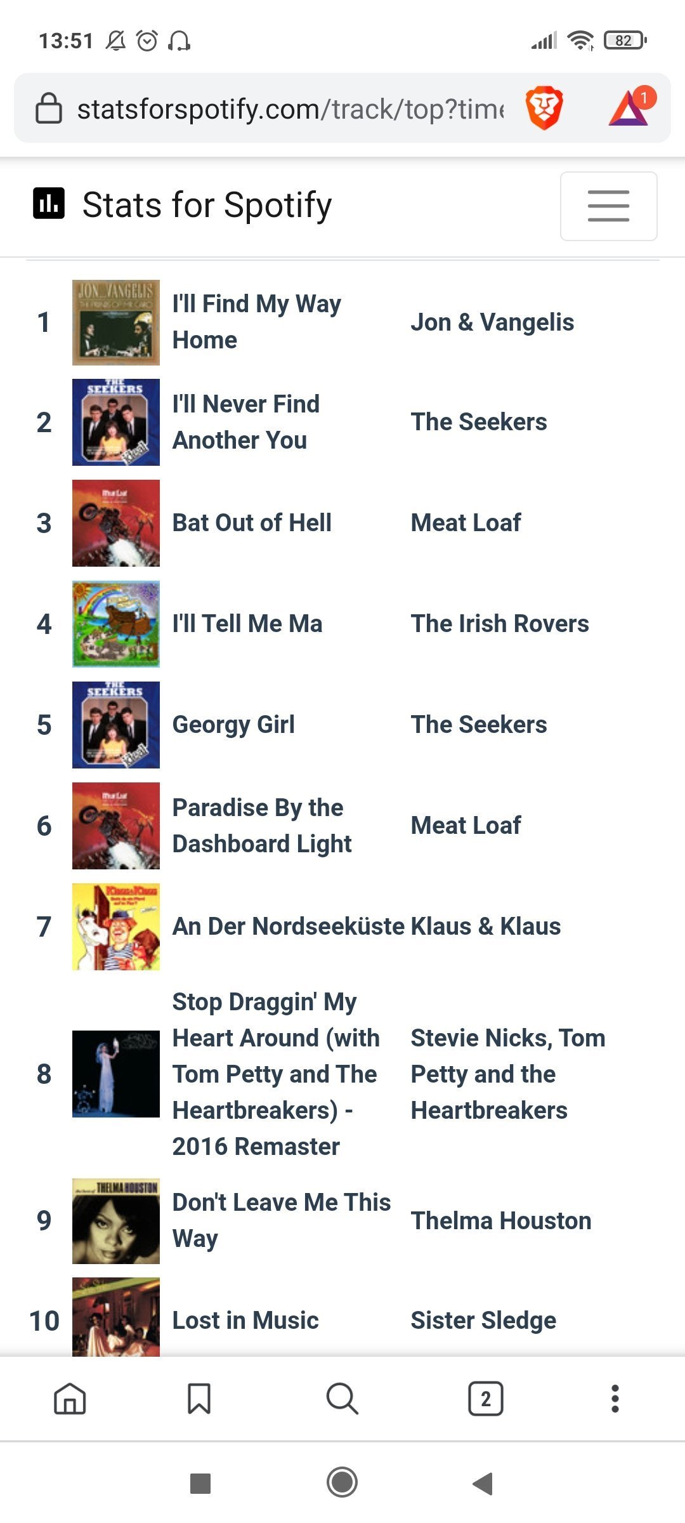Open bookmarks from bottom toolbar

[x=199, y=1399]
